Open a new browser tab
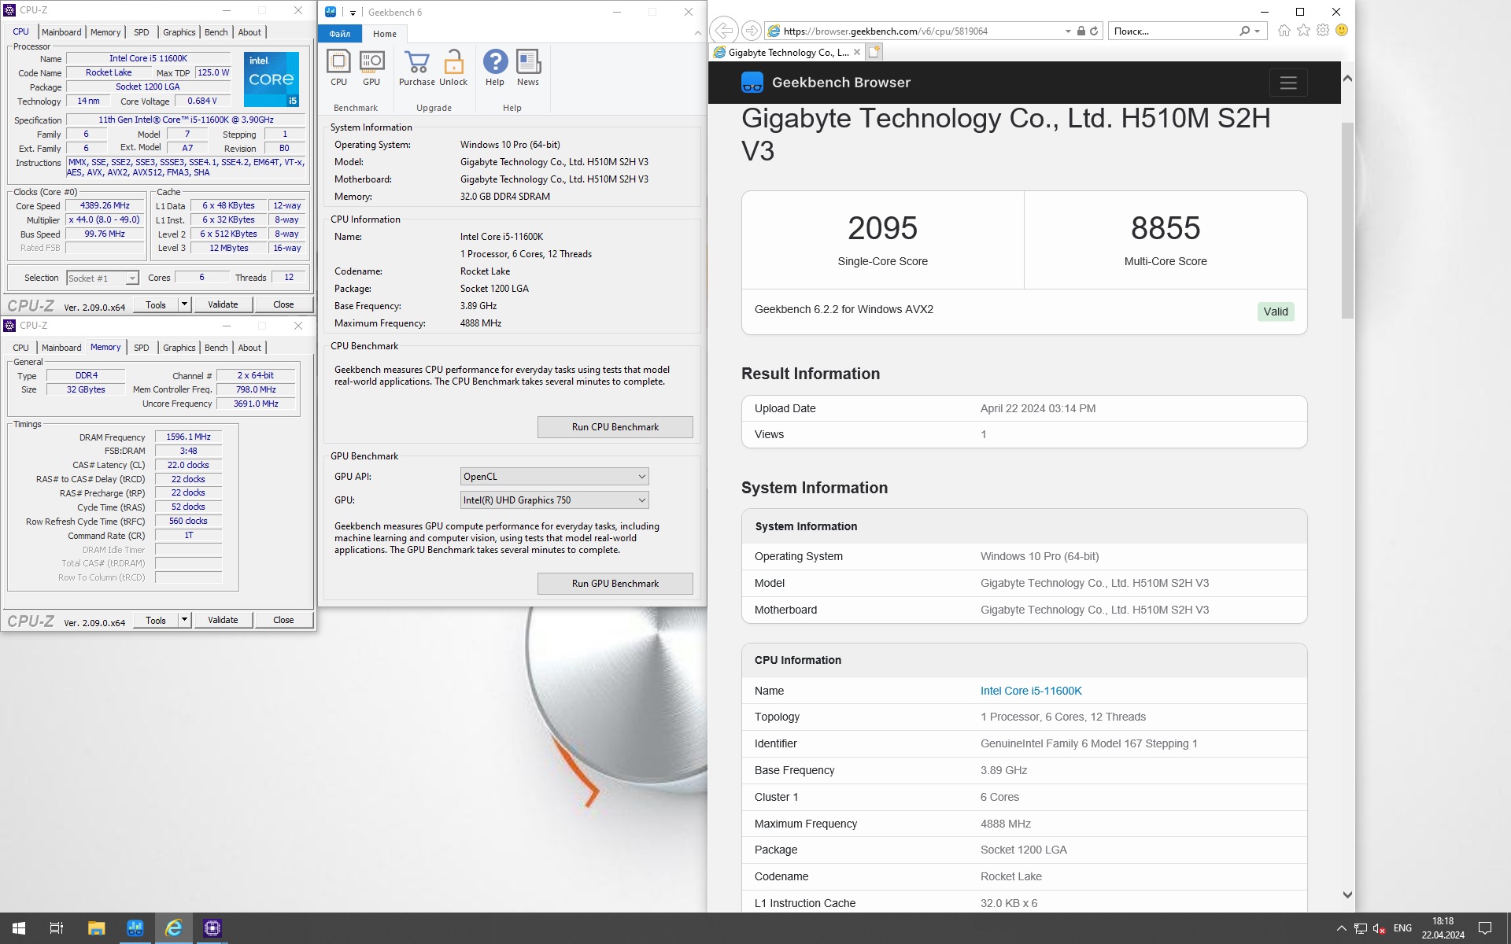The image size is (1511, 944). 874,52
